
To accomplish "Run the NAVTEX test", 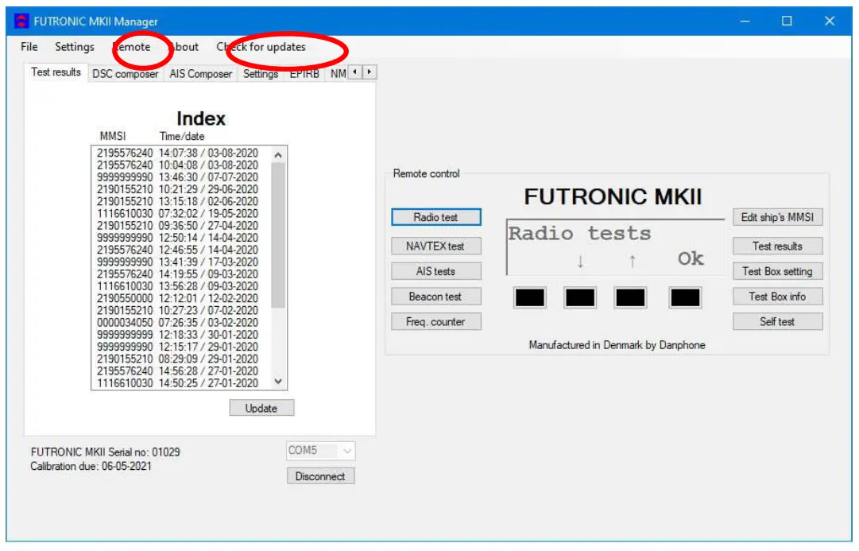I will click(x=436, y=246).
